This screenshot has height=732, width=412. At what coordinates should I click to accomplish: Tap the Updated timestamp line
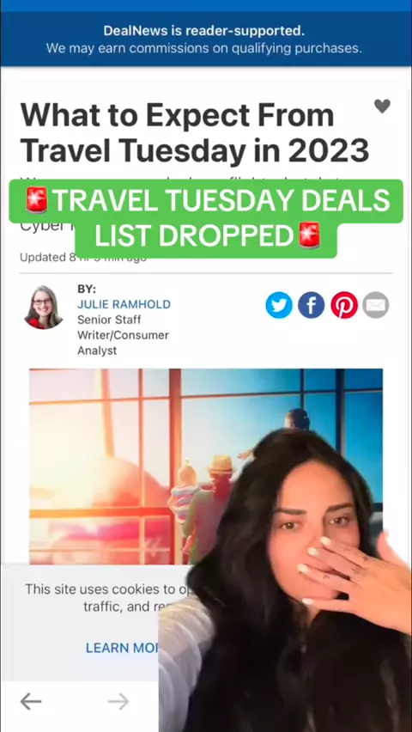click(83, 258)
